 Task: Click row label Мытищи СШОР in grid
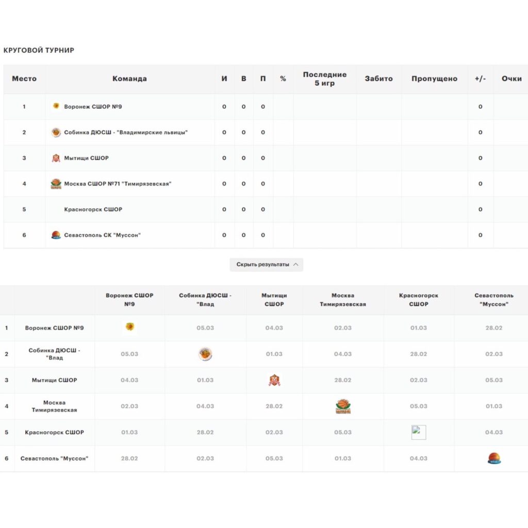(54, 380)
